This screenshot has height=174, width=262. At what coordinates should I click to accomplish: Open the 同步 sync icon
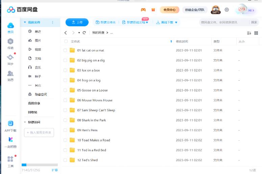click(x=10, y=57)
